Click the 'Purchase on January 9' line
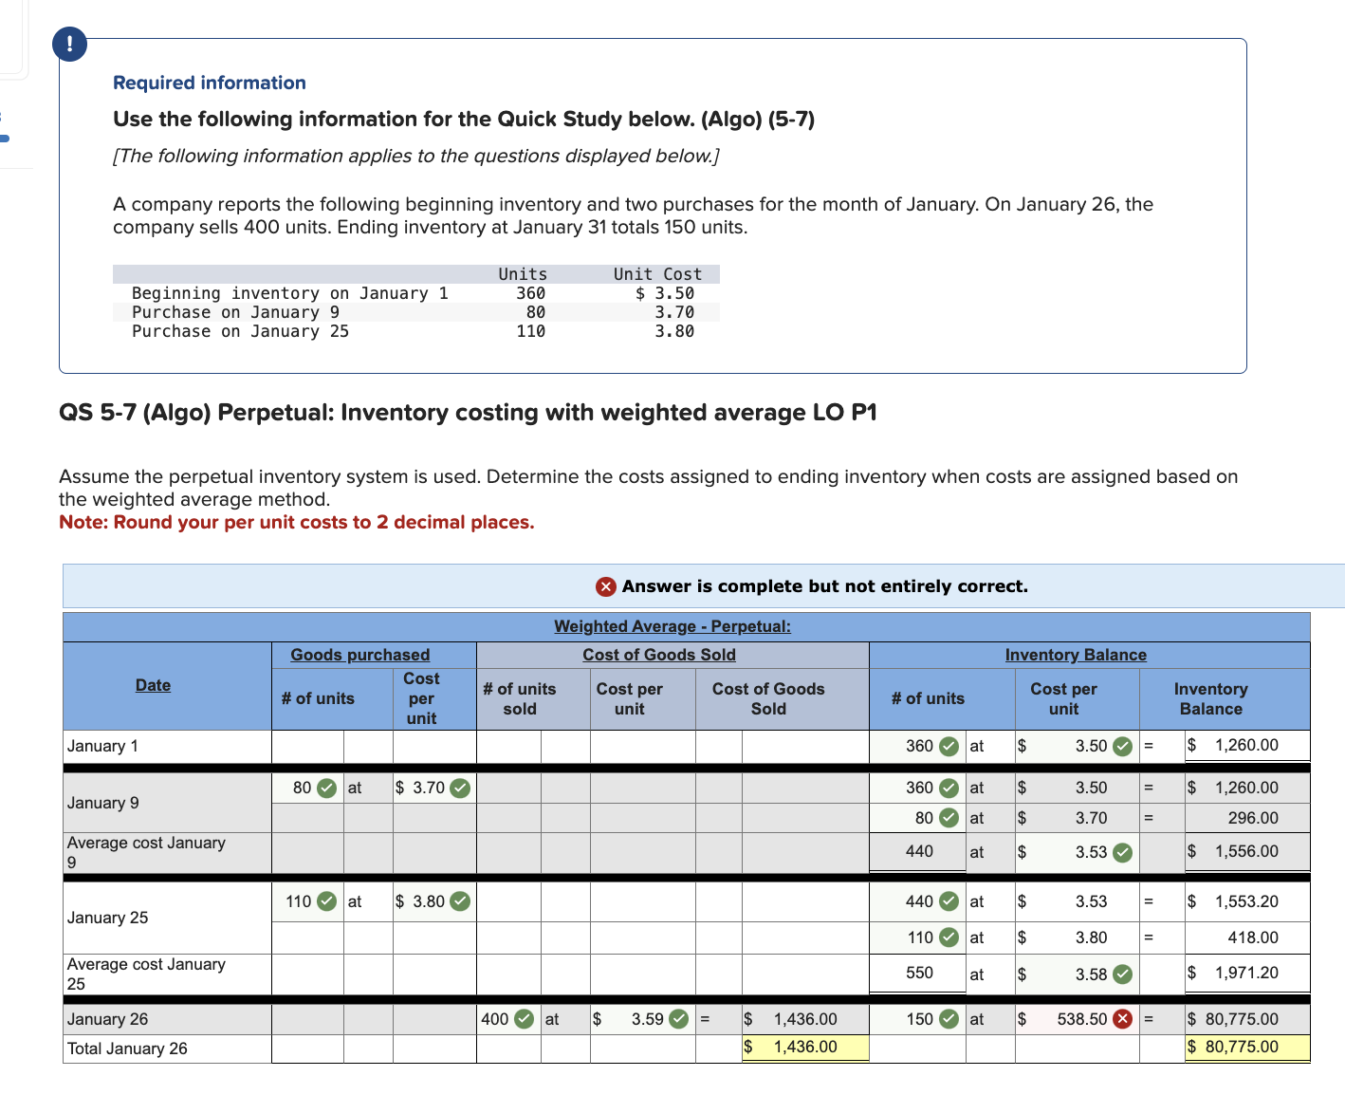Screen dimensions: 1345x1095 235,312
